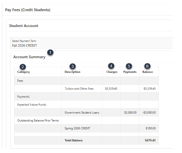Click the Payments column header
182x153 pixels.
[x=130, y=72]
